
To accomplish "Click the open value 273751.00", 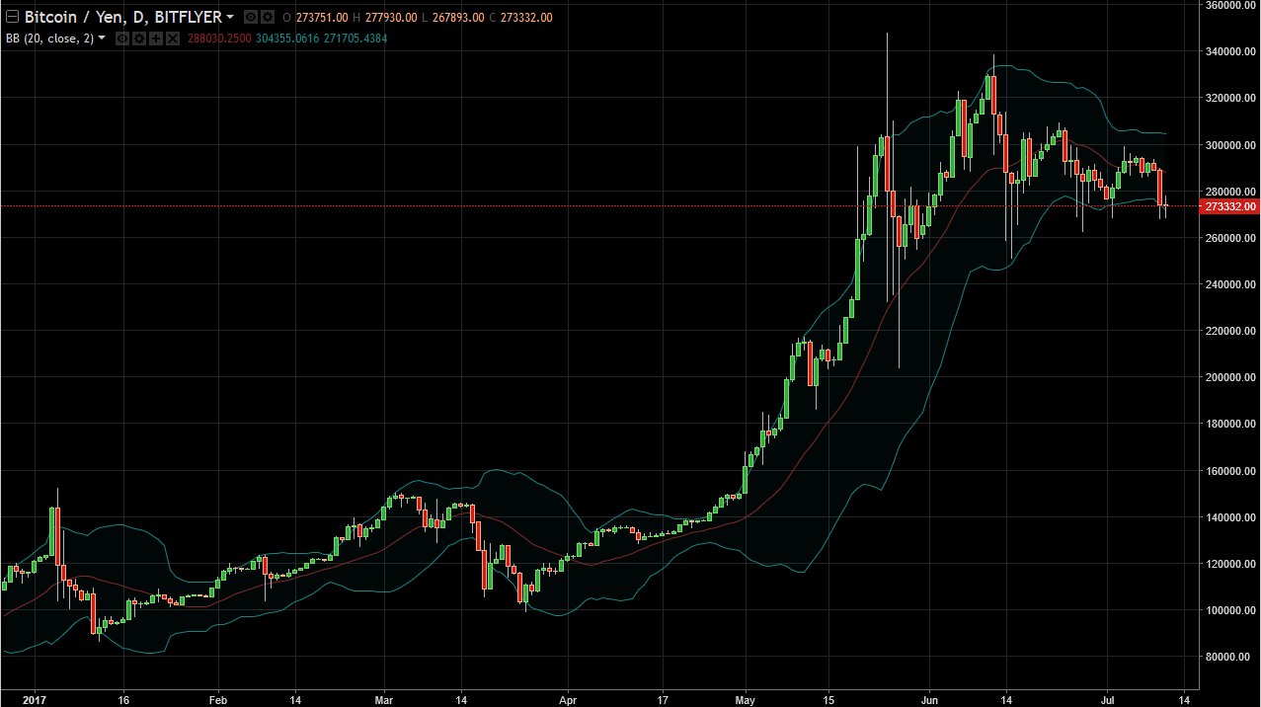I will [x=321, y=18].
